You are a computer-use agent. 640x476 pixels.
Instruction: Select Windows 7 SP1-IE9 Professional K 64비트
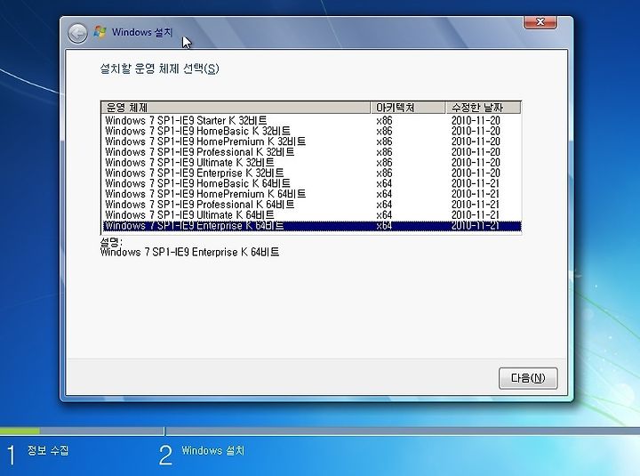[311, 205]
